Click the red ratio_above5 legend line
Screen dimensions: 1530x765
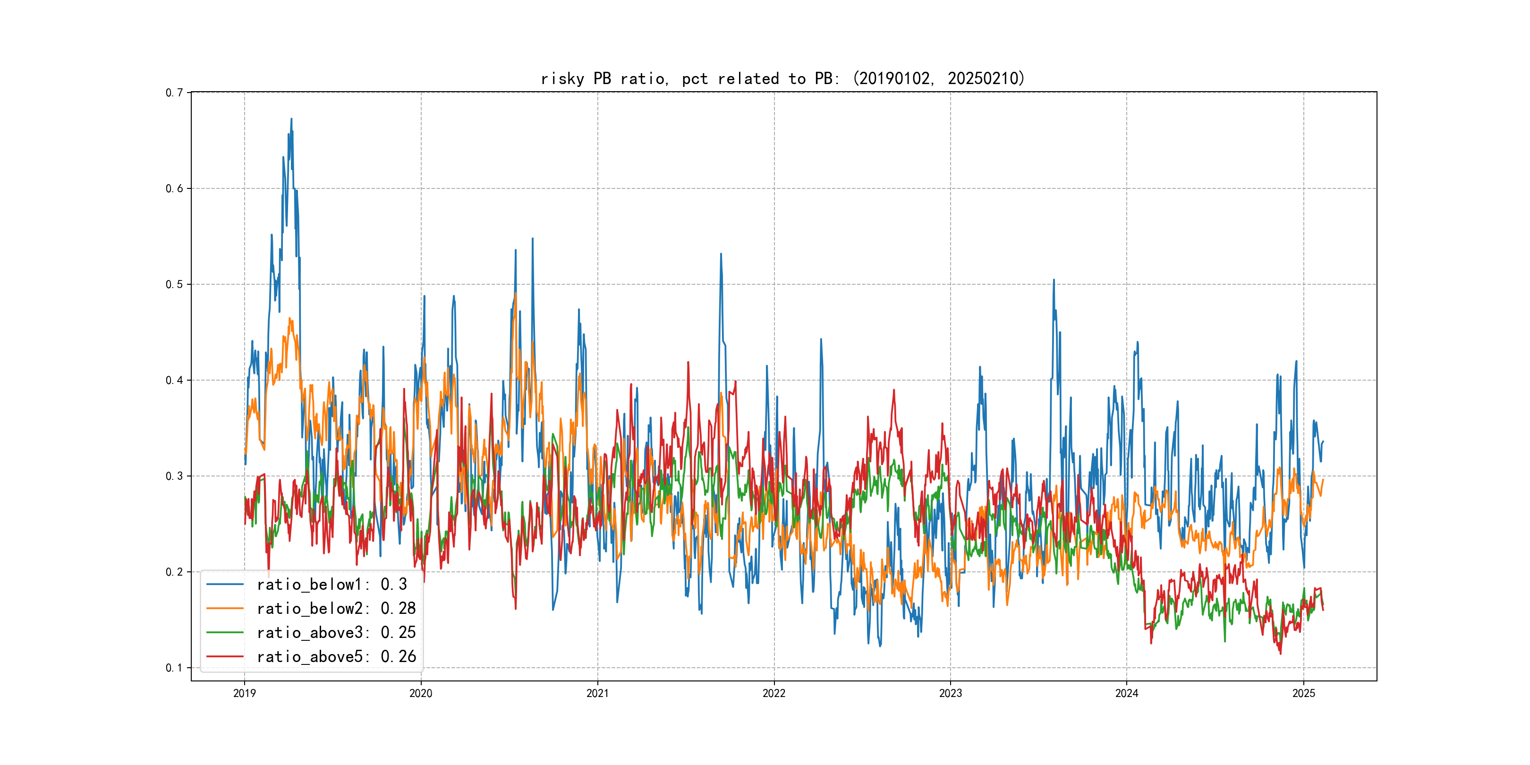[224, 656]
